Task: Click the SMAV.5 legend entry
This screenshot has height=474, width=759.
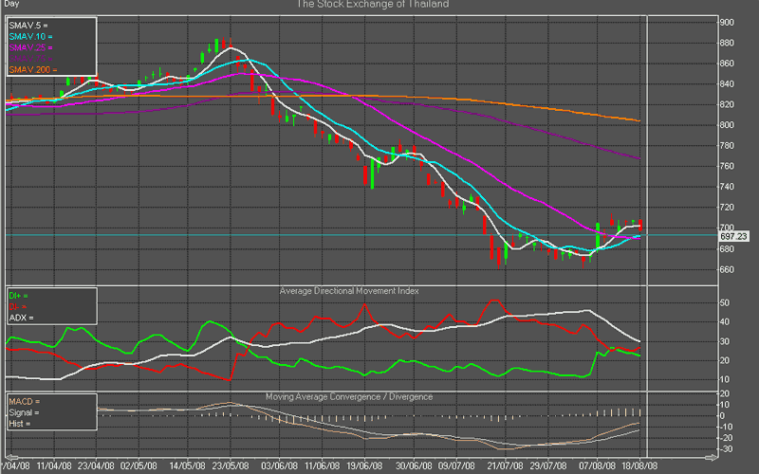Action: [28, 26]
